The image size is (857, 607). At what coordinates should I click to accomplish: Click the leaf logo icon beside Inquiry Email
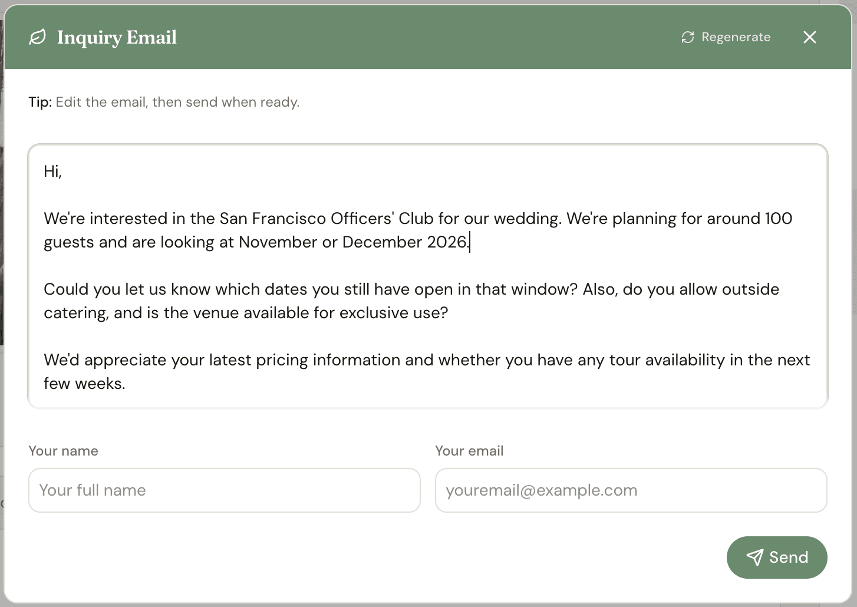tap(37, 37)
